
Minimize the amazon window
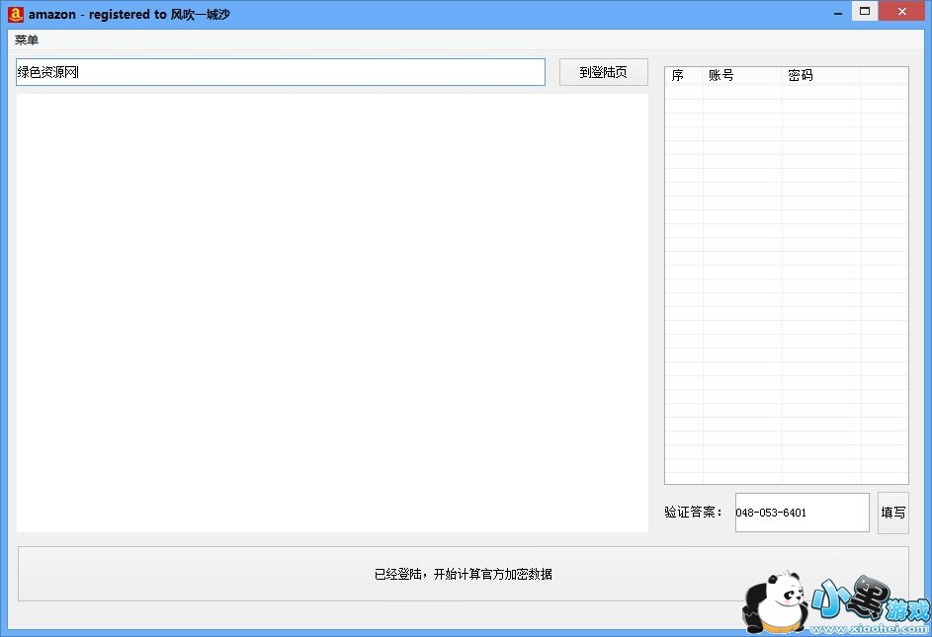tap(838, 13)
